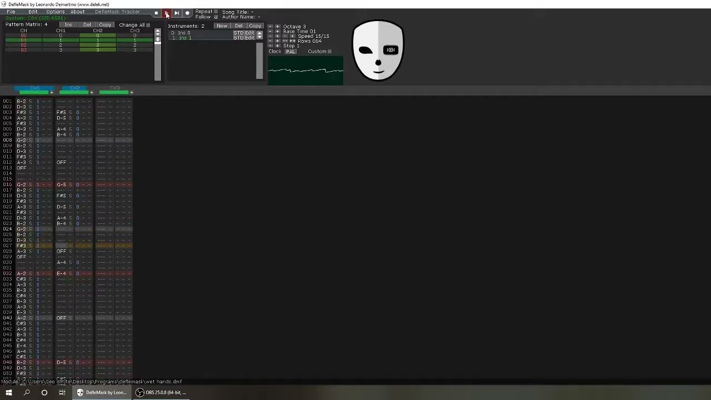Viewport: 711px width, 400px height.
Task: Click Copy in Pattern Matrix
Action: [105, 25]
